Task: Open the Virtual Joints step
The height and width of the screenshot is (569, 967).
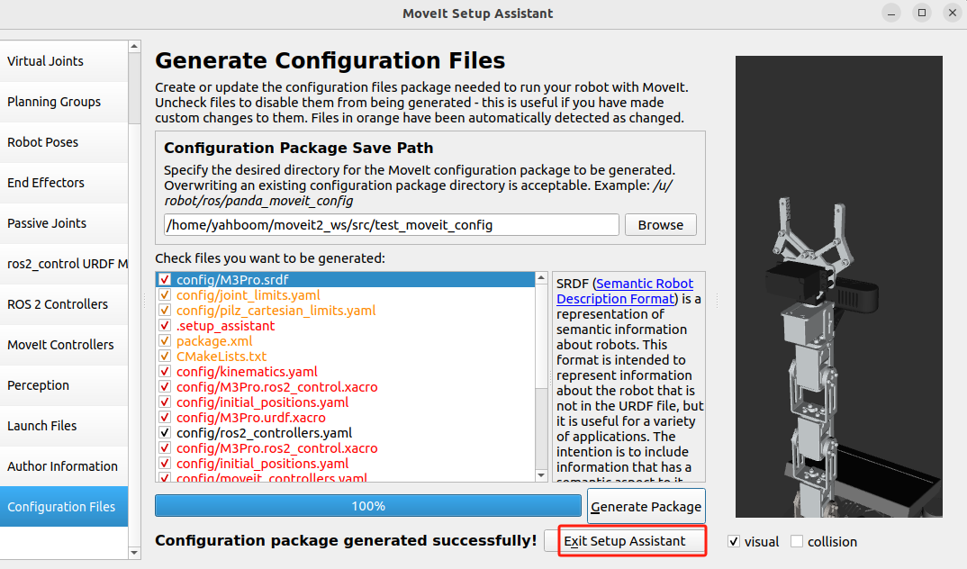Action: point(64,61)
